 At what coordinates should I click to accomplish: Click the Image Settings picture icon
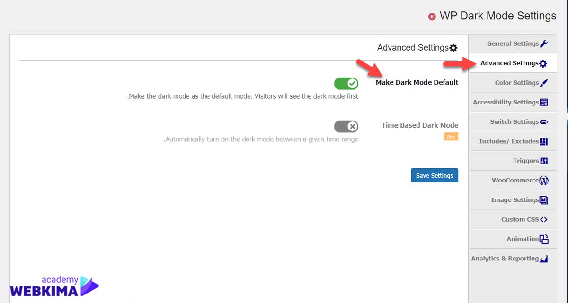pyautogui.click(x=544, y=200)
